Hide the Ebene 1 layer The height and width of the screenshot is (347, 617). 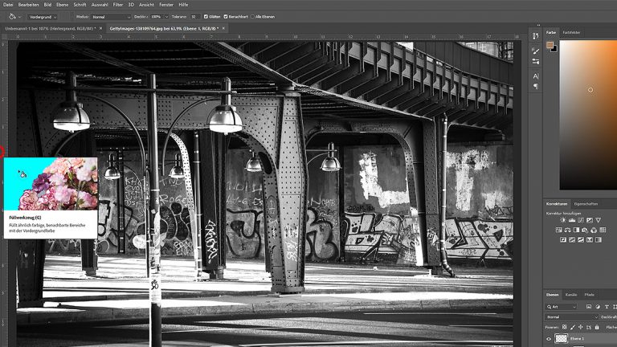pyautogui.click(x=550, y=339)
